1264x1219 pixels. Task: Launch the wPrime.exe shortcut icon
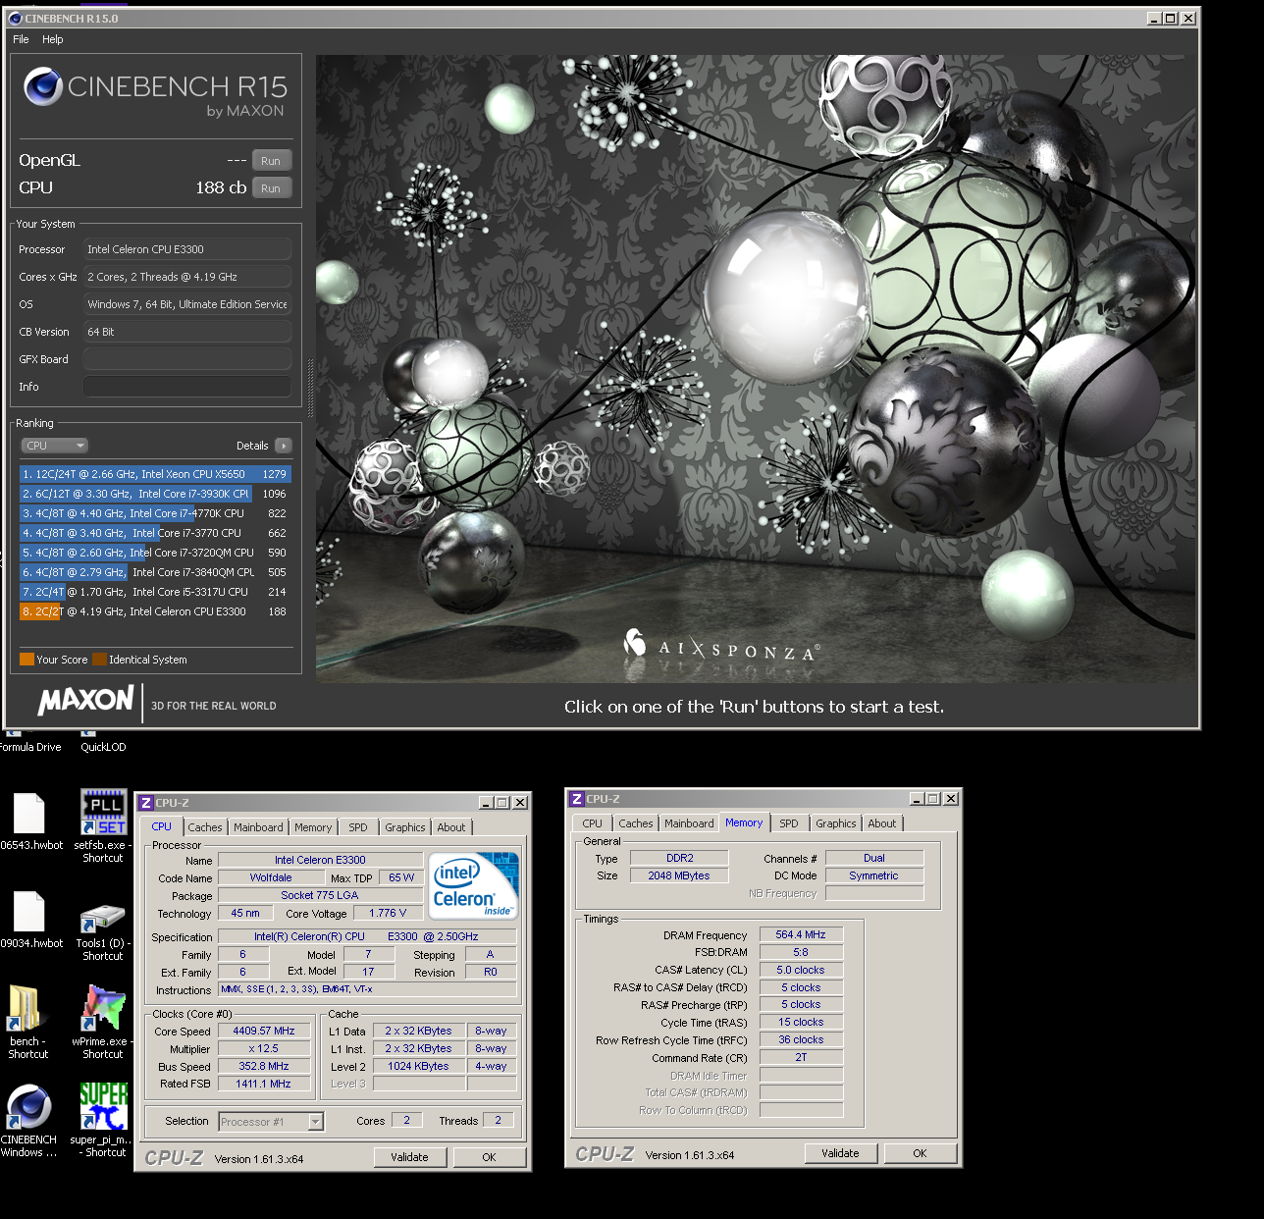pyautogui.click(x=103, y=1009)
